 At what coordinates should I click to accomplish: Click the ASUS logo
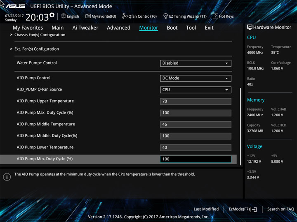[x=15, y=6]
